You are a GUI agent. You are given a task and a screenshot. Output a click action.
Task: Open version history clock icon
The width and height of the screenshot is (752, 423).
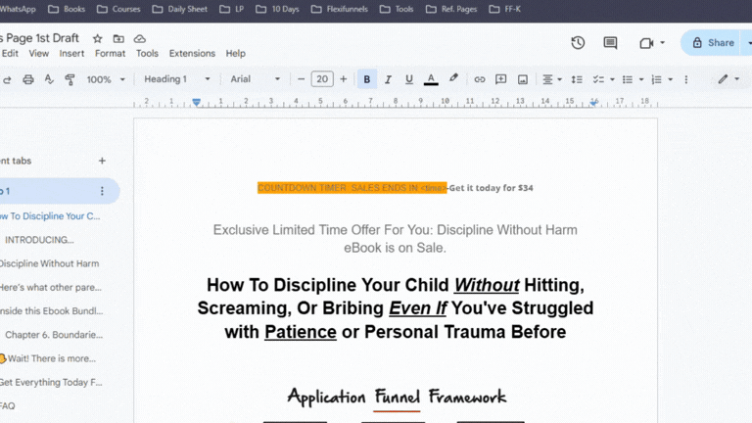pos(578,43)
